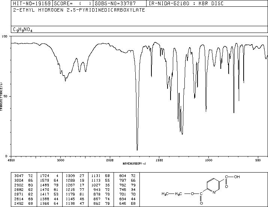
Task: Select the 1027 peak table entry
Action: click(x=101, y=185)
